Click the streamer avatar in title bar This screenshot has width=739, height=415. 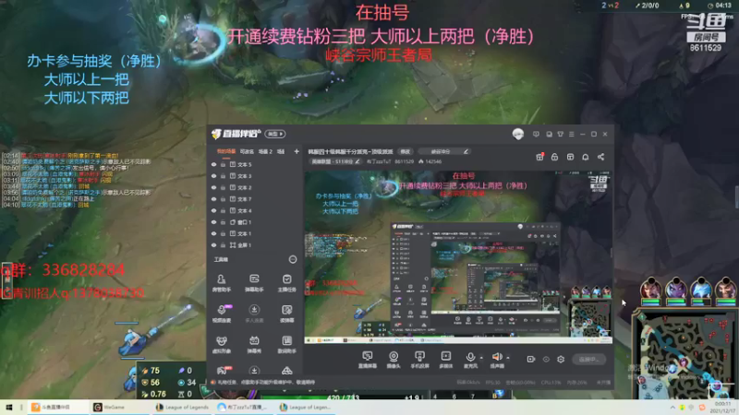pos(518,134)
